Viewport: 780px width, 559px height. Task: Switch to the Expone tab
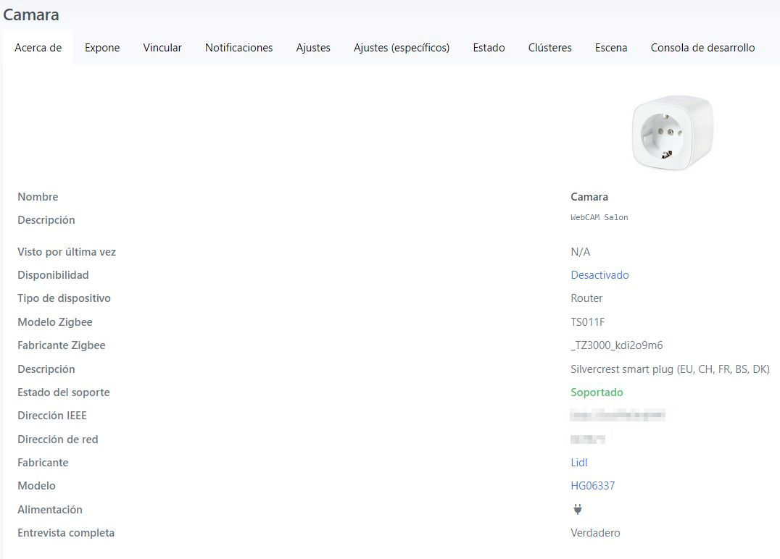(102, 48)
